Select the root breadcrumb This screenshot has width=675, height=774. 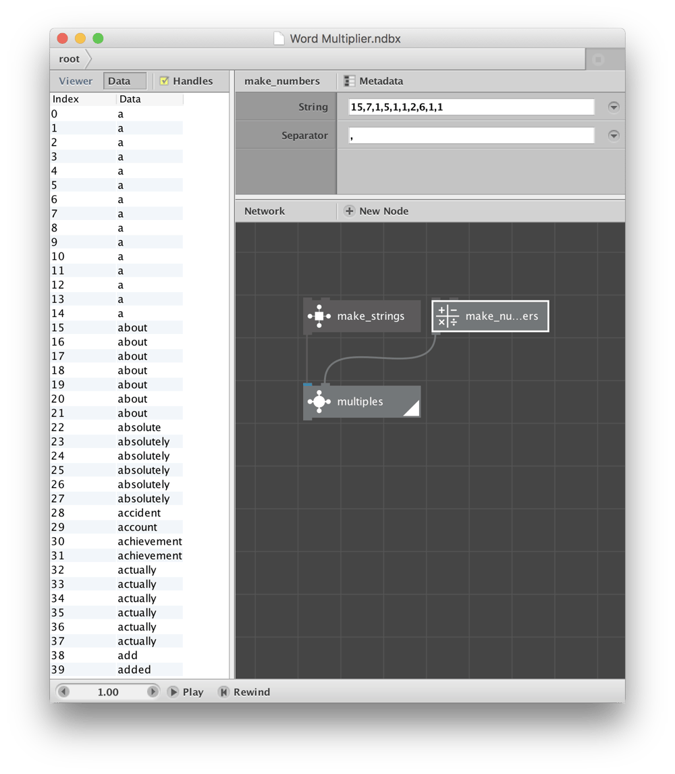(69, 59)
